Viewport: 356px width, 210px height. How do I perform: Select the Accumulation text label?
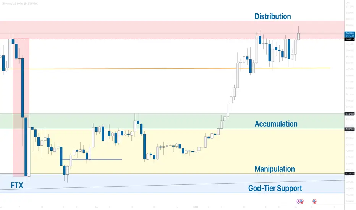tap(276, 124)
